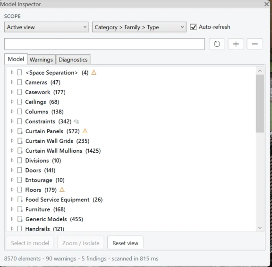Open the Active view scope dropdown
This screenshot has height=267, width=272.
(x=46, y=27)
